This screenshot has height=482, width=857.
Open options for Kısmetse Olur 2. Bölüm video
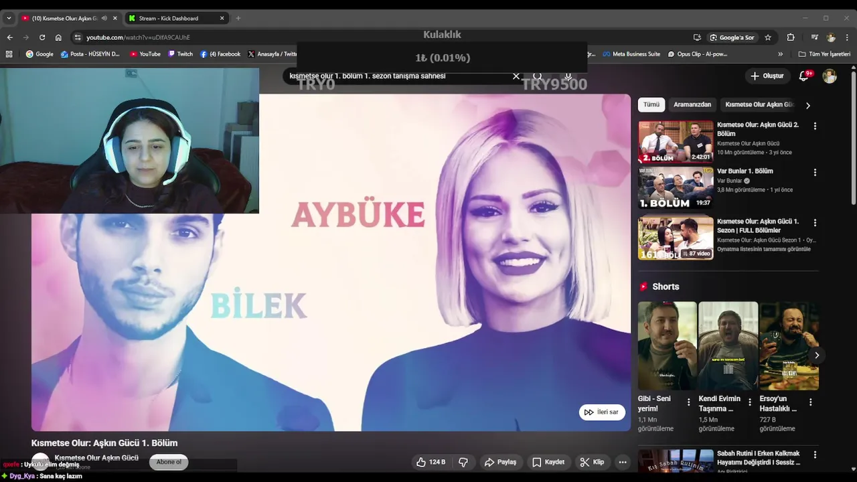[815, 126]
